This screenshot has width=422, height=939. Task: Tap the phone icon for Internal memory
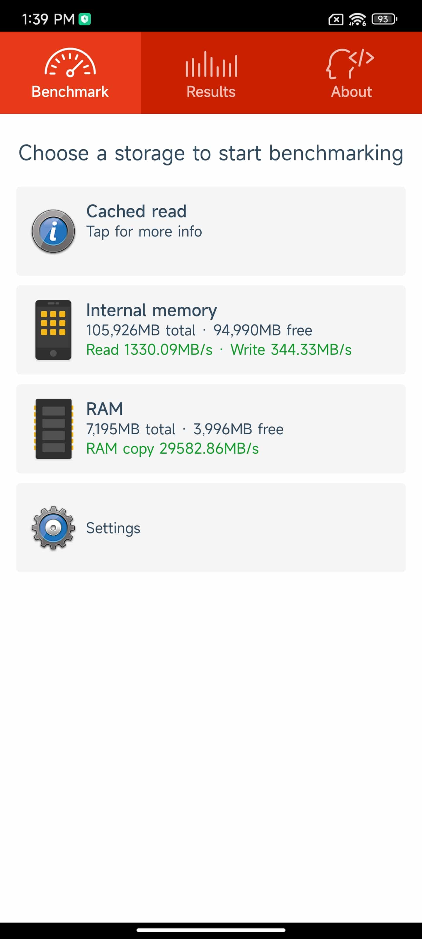click(x=53, y=330)
